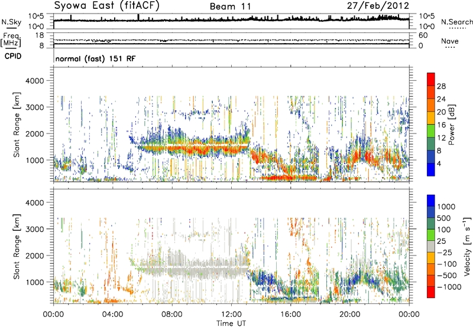Click the 20 label on Power color bar

[x=441, y=112]
